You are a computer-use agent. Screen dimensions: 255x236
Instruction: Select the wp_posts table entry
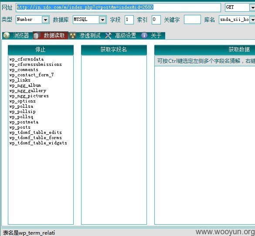(x=20, y=127)
